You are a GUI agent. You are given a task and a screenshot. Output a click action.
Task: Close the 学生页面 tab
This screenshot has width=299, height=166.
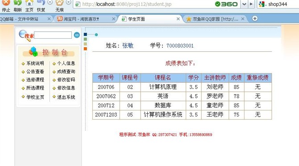pos(178,19)
